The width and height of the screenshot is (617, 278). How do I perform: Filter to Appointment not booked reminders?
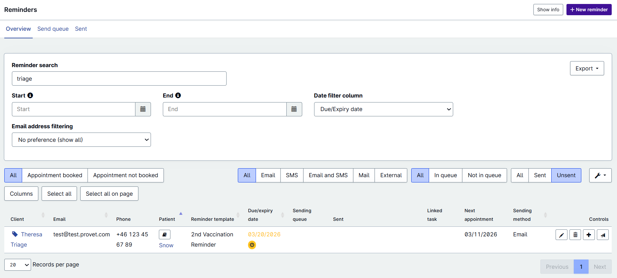point(126,175)
